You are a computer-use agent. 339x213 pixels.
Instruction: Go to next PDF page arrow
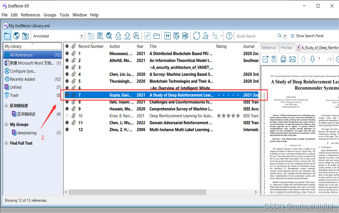(x=312, y=59)
